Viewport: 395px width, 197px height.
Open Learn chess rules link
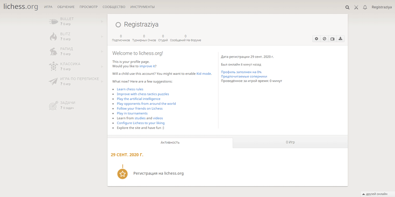[x=130, y=89]
